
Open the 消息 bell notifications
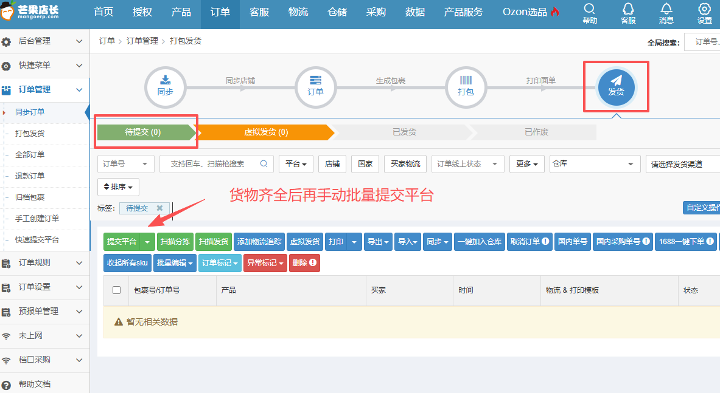tap(666, 13)
